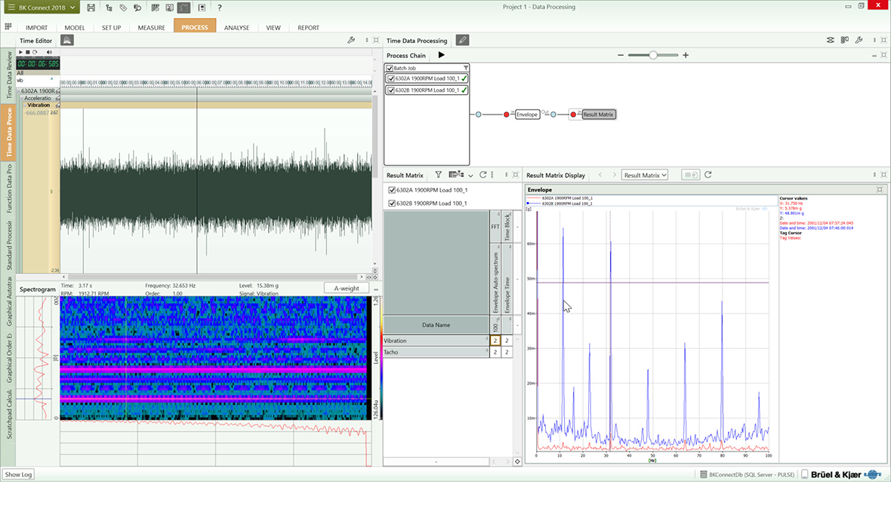The image size is (891, 508).
Task: Switch to the MEASURE tab
Action: click(x=151, y=28)
